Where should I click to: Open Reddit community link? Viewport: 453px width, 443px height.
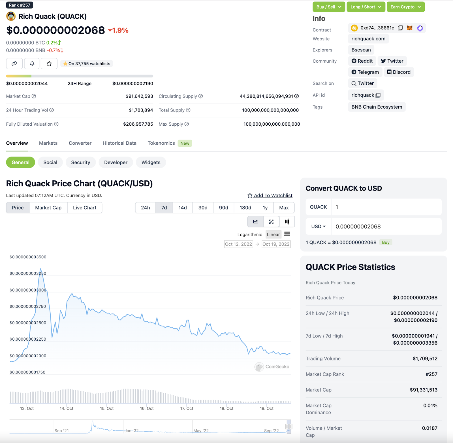362,61
